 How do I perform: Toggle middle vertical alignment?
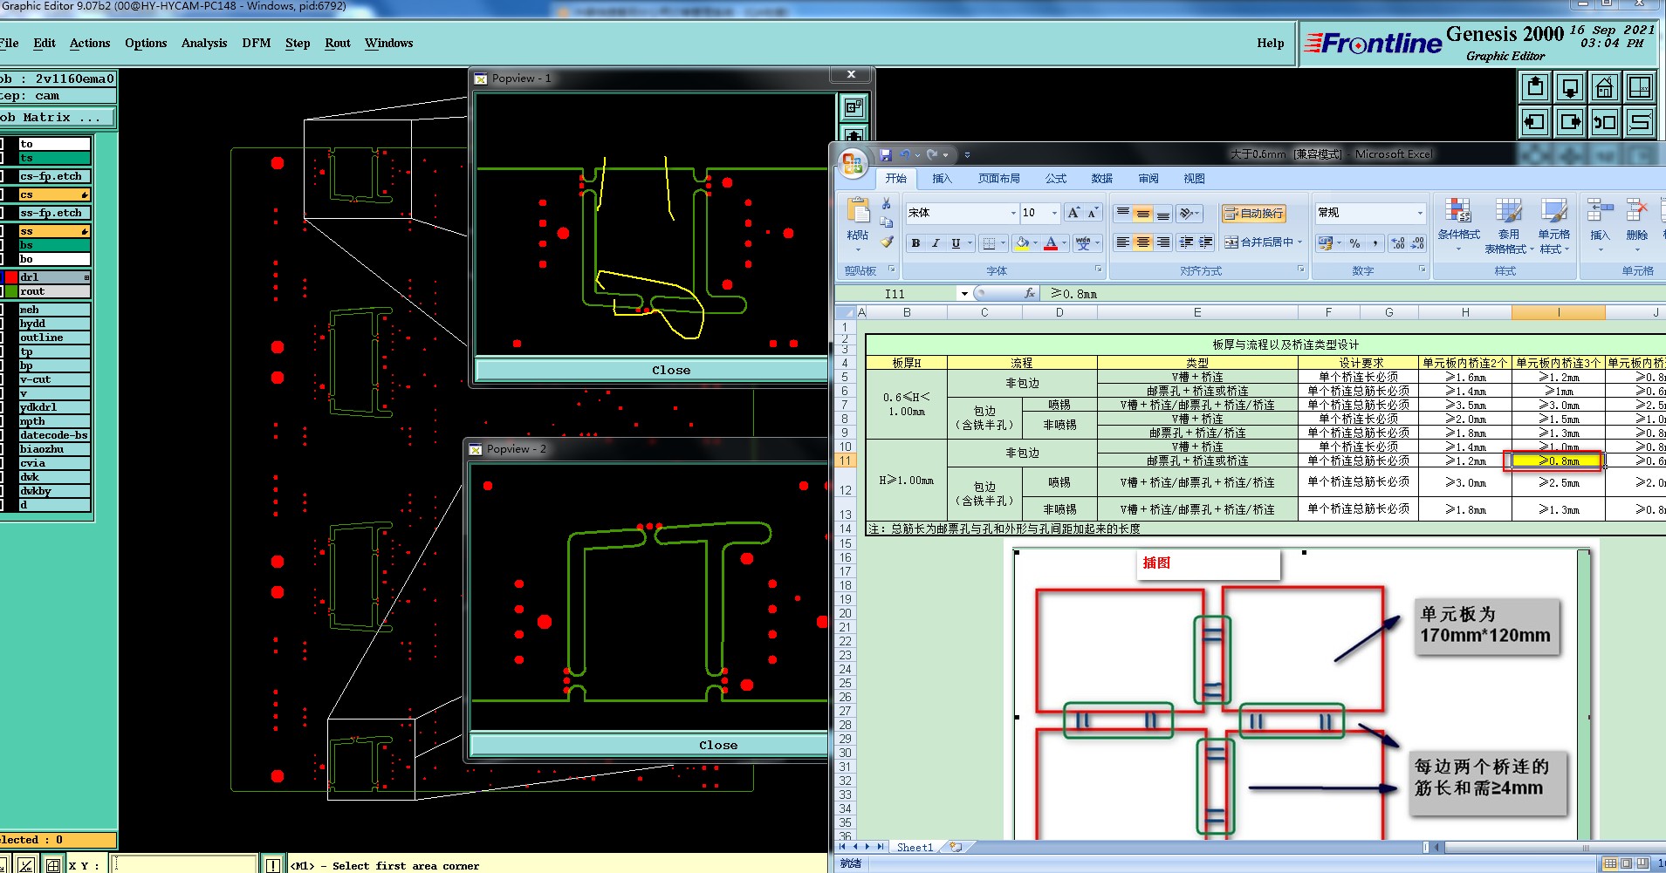coord(1143,213)
